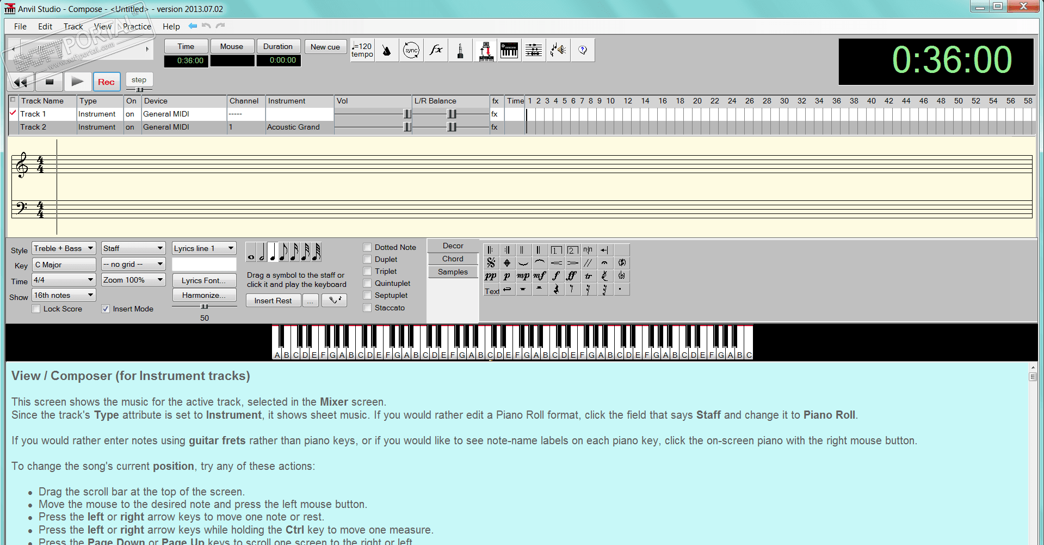Open the File menu

coord(20,26)
